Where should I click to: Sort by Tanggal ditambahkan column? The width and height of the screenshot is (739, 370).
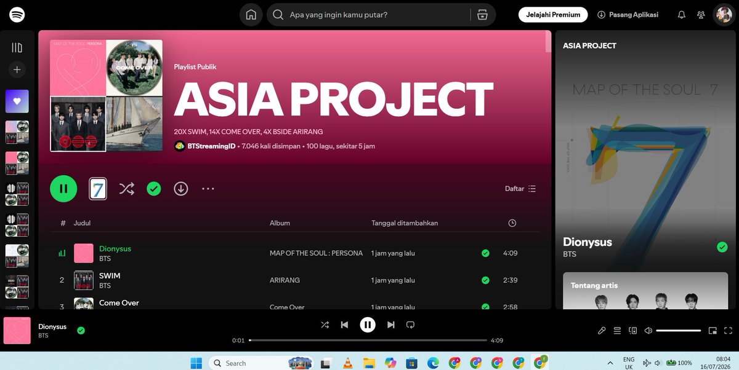tap(405, 223)
